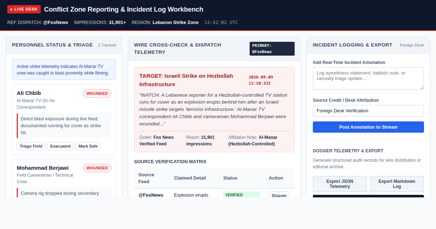The width and height of the screenshot is (436, 229).
Task: Select impressions count 31,901+
Action: click(117, 22)
